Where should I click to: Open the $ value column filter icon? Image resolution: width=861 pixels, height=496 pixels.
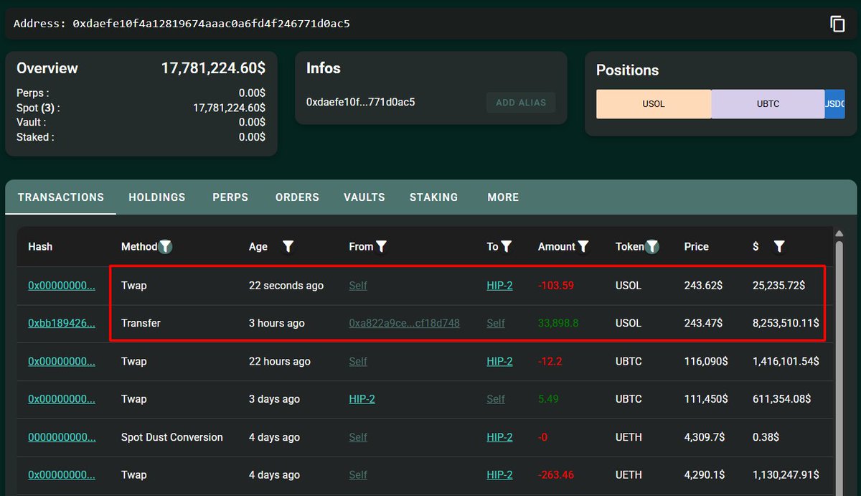(779, 246)
